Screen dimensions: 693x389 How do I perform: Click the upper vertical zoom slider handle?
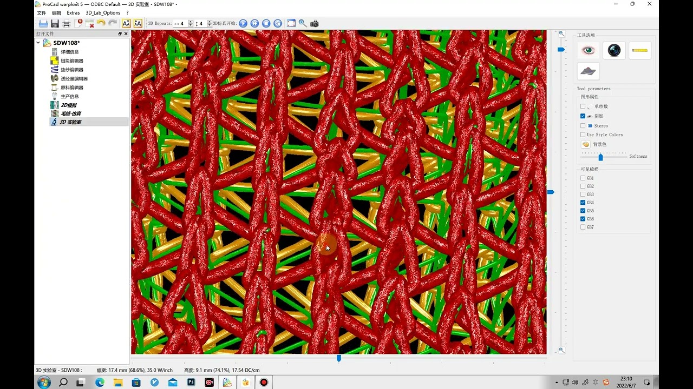[561, 50]
